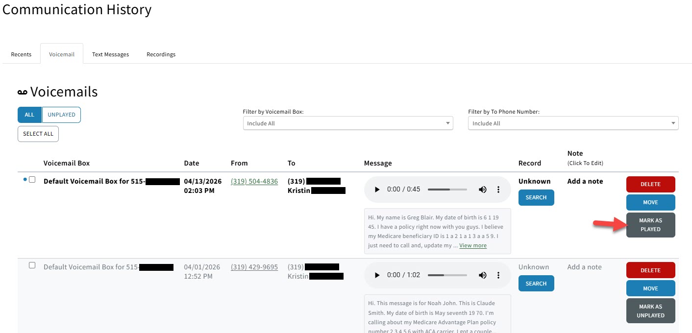
Task: Open the Filter by To Phone Number dropdown
Action: [573, 123]
